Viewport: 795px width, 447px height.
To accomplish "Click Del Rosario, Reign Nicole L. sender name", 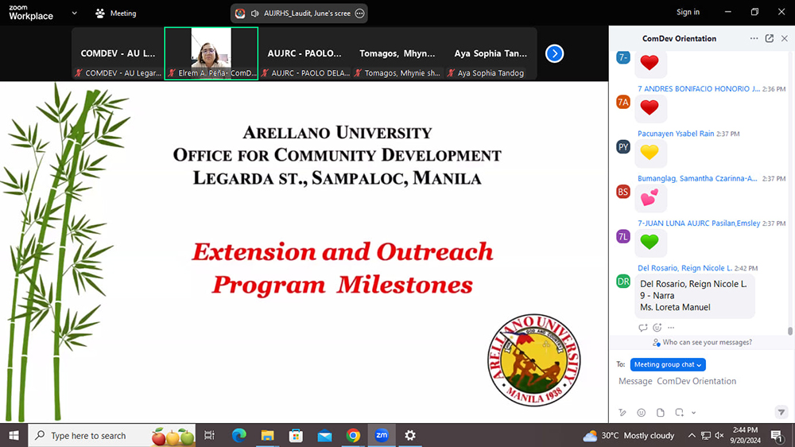I will pos(685,268).
